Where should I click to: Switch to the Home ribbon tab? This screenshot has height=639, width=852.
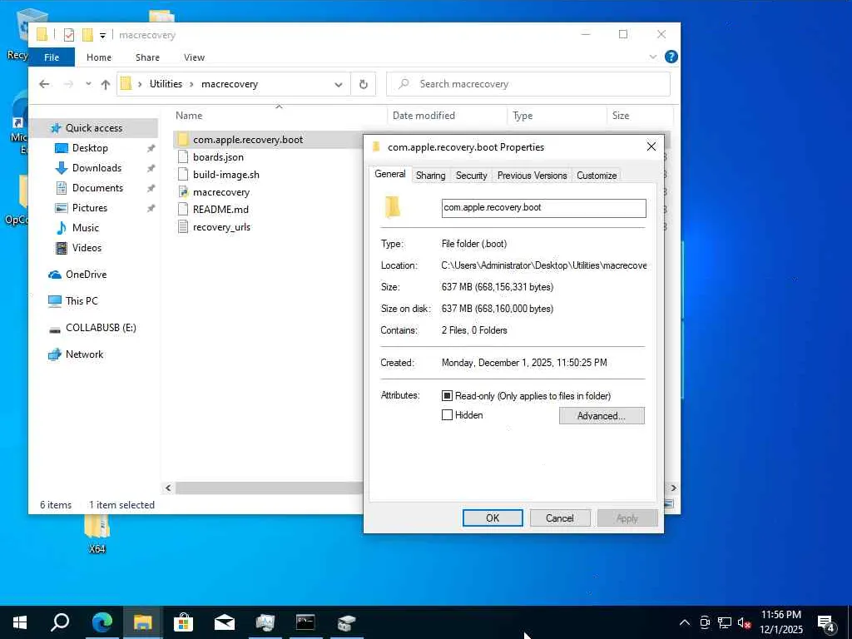(99, 57)
